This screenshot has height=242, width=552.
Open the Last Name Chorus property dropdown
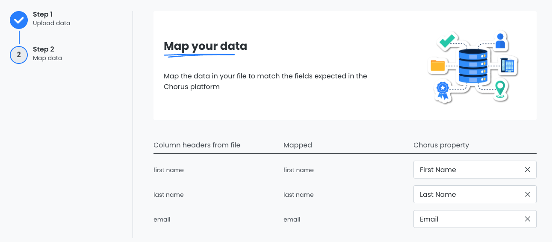tap(466, 194)
